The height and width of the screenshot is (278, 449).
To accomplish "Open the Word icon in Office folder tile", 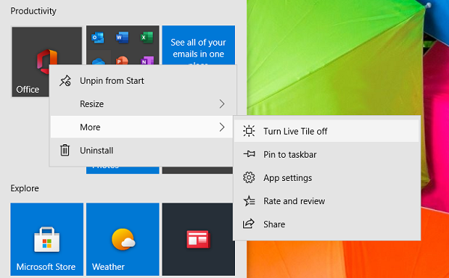I will point(122,37).
